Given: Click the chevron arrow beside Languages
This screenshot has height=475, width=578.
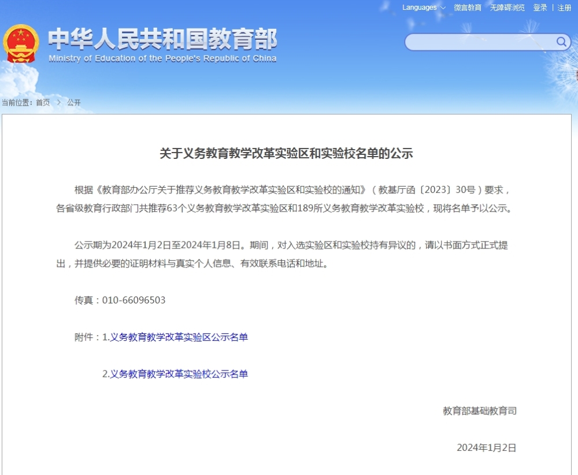Looking at the screenshot, I should pos(443,8).
